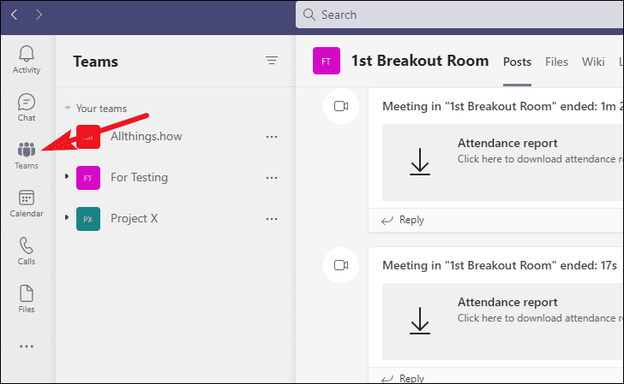The width and height of the screenshot is (624, 384).
Task: Click '1st Breakout Room' channel title
Action: click(x=420, y=61)
